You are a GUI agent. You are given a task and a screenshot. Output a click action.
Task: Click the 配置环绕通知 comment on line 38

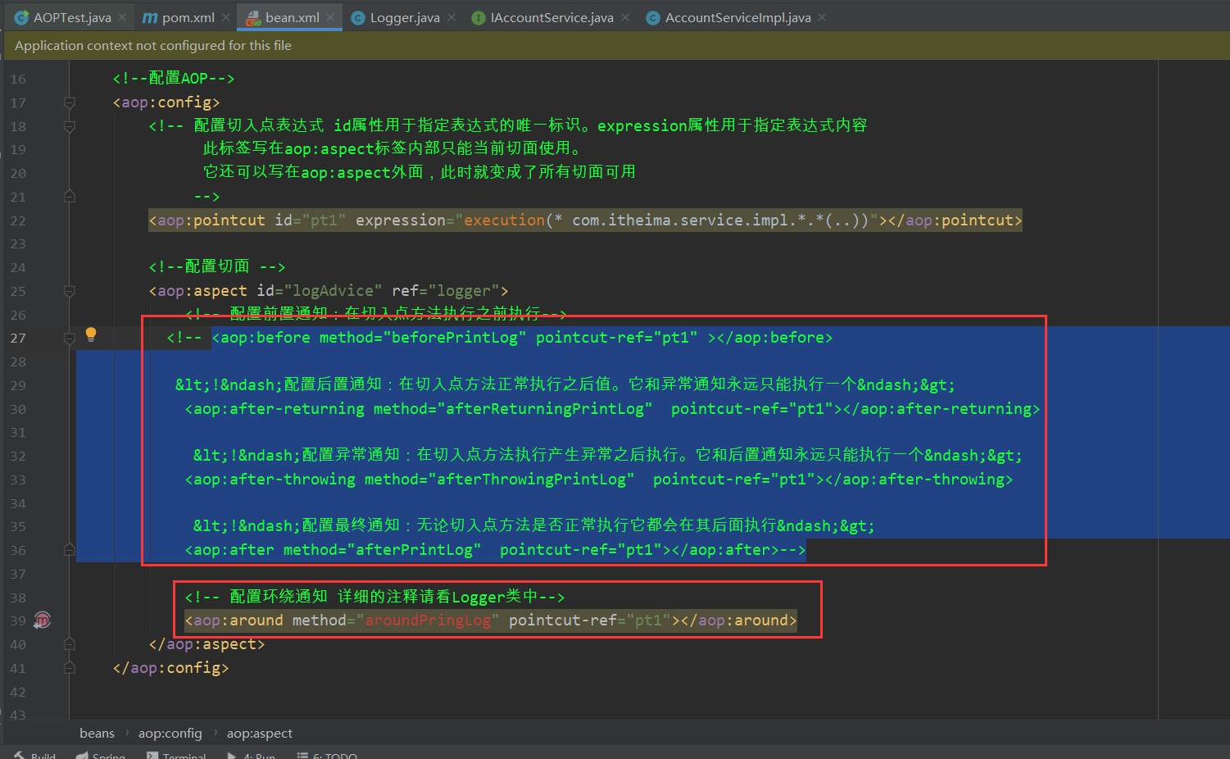click(x=374, y=597)
